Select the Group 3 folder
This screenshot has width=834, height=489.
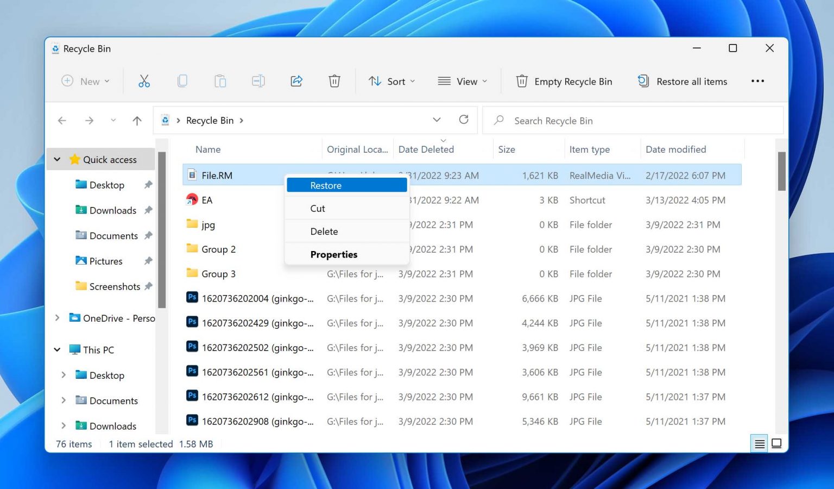coord(218,274)
